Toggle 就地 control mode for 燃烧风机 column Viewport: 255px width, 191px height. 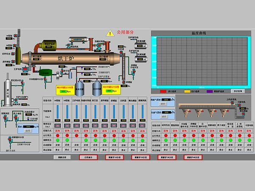[175, 131]
